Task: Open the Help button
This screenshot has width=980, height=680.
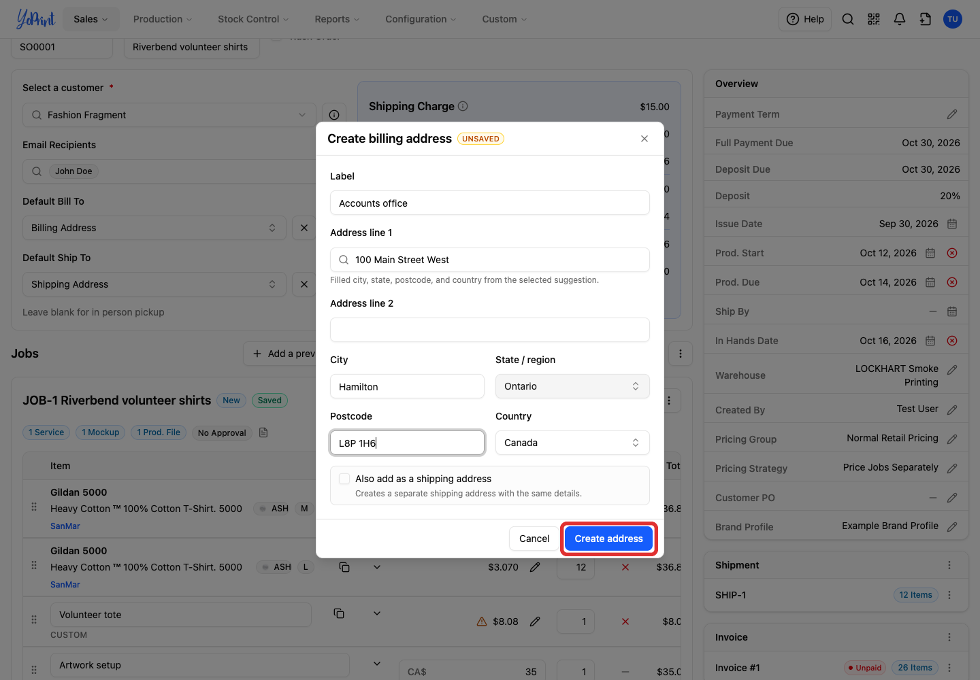Action: 805,19
